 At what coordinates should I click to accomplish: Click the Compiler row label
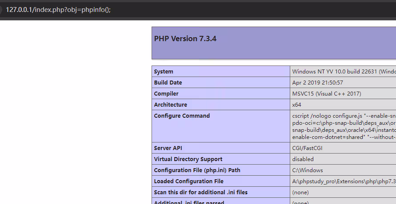pyautogui.click(x=166, y=94)
